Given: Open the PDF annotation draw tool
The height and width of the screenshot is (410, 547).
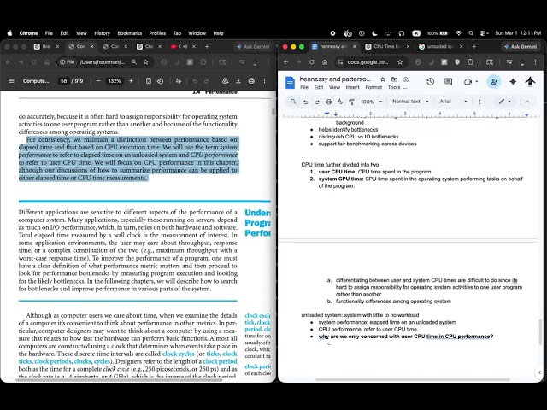Looking at the screenshot, I should tap(179, 81).
